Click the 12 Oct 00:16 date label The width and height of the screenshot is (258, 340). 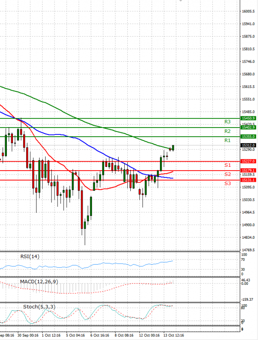point(149,335)
